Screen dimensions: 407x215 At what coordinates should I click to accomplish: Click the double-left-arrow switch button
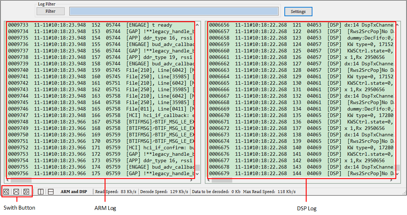[x=6, y=192]
